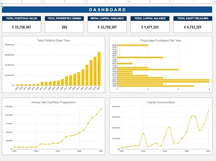Click the Properties Purchased Per Year chart title
Screen dimensions: 216x161
(x=161, y=41)
